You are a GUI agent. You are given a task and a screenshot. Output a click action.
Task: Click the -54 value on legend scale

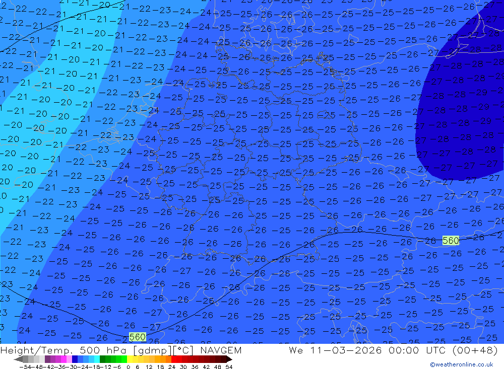[25, 367]
